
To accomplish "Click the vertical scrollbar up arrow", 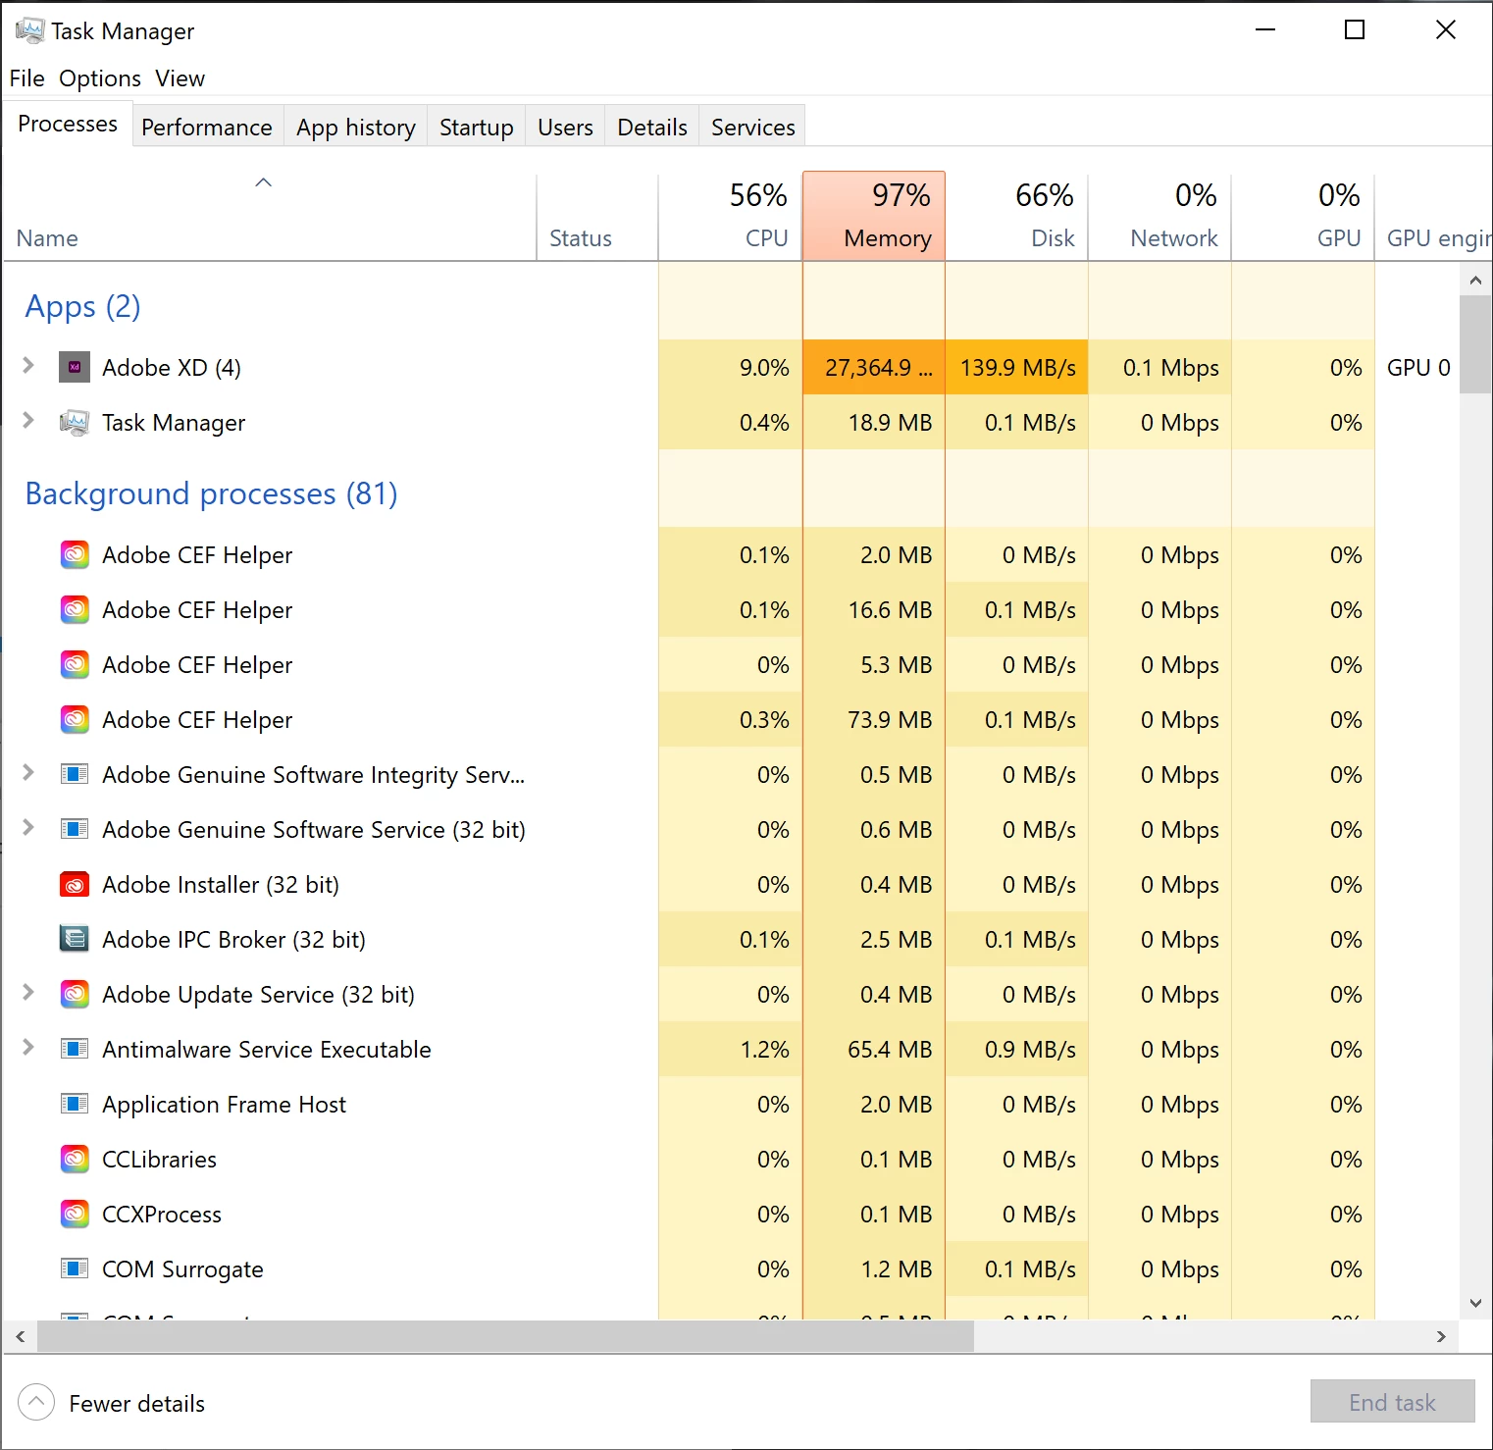I will [x=1475, y=281].
